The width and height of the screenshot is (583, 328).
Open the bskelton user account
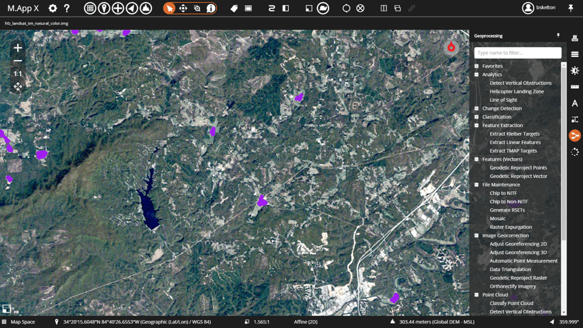pyautogui.click(x=539, y=8)
